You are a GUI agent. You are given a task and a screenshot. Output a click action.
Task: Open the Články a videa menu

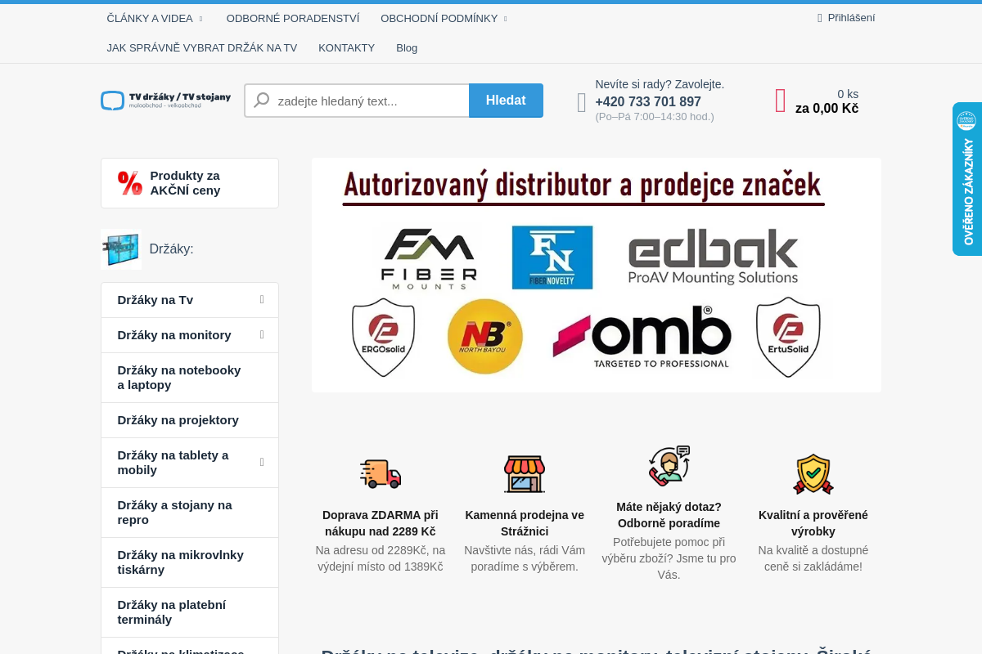pos(150,18)
